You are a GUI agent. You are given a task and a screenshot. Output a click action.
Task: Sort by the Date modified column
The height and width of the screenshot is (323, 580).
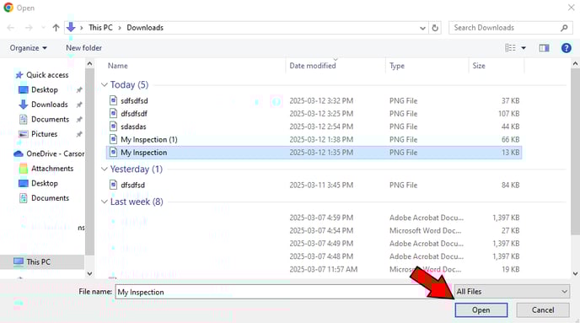pyautogui.click(x=313, y=66)
